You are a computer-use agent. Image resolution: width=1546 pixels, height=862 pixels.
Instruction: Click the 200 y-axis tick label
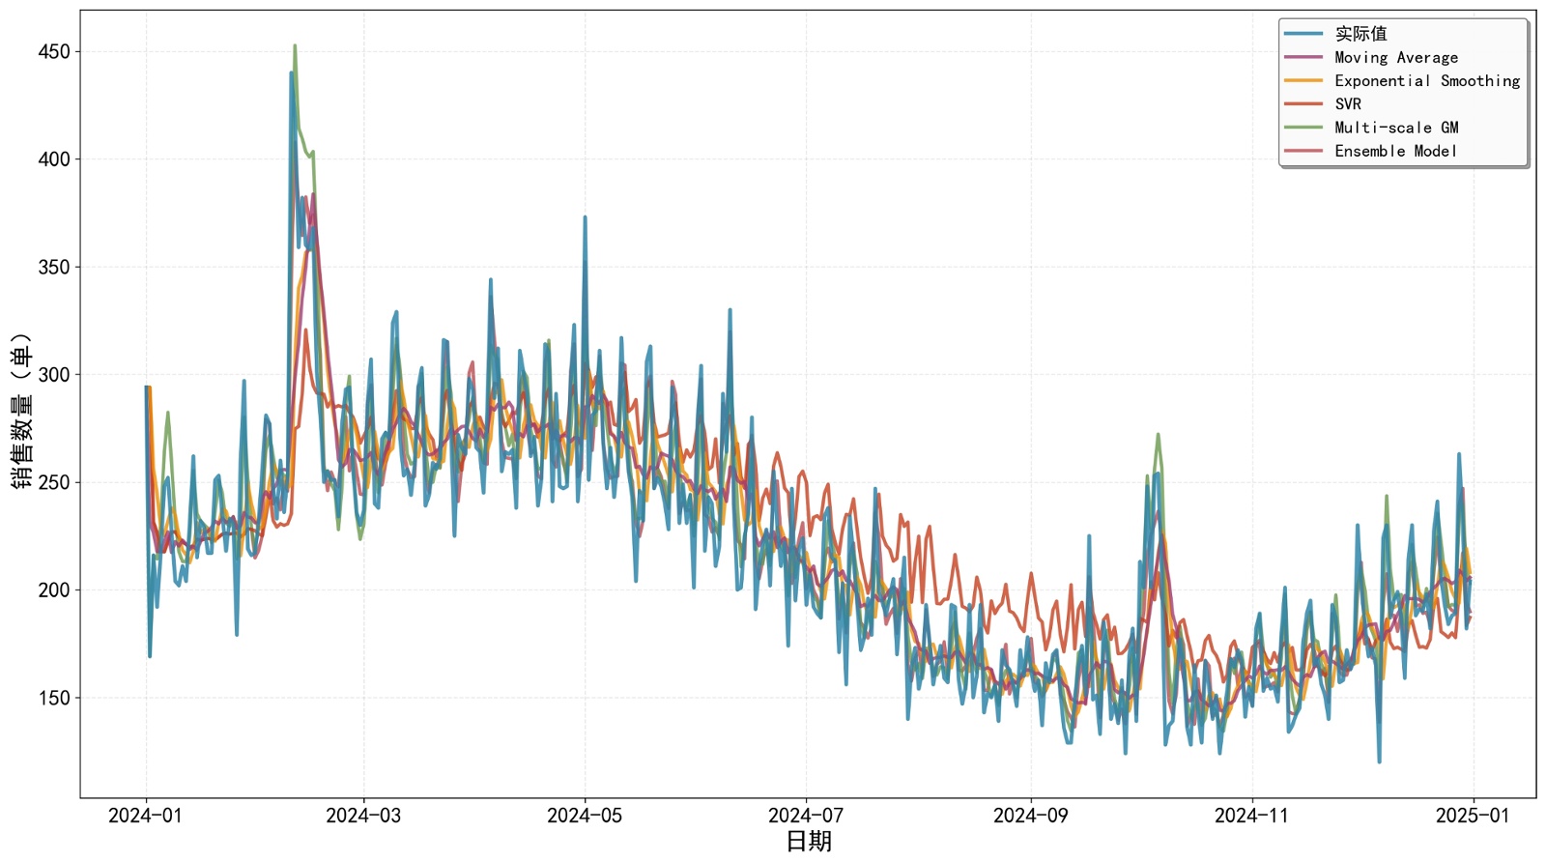coord(54,590)
